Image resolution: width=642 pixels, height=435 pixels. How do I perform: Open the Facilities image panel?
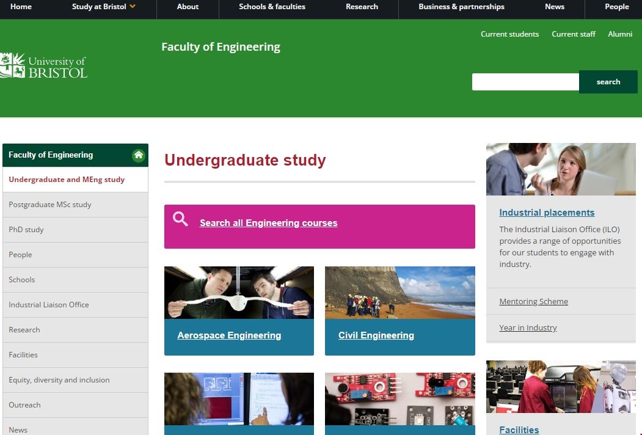coord(560,386)
